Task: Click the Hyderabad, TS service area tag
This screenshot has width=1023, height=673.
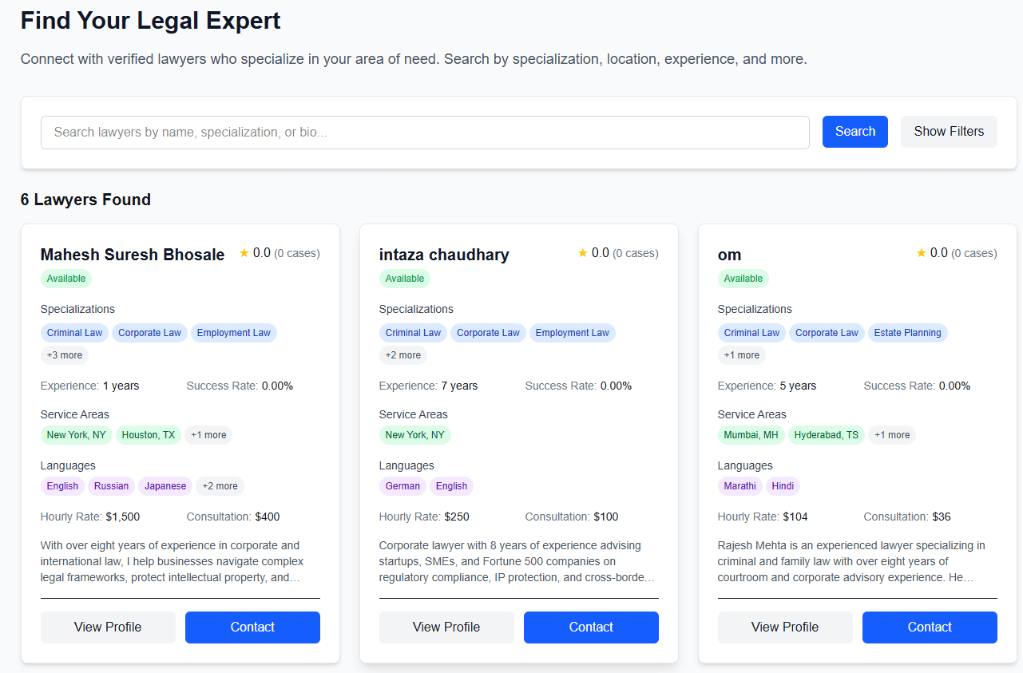Action: (826, 435)
